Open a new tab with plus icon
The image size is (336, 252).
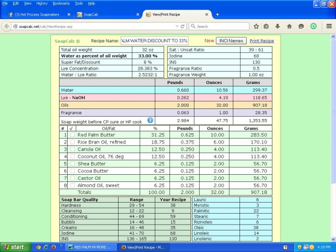pyautogui.click(x=217, y=14)
